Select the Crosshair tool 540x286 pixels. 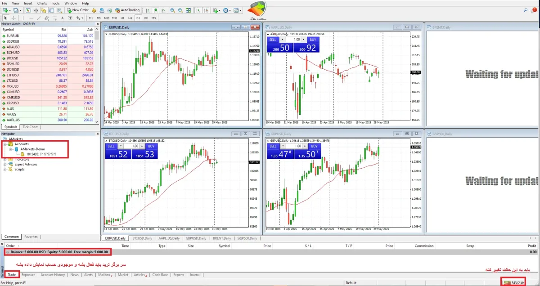13,18
